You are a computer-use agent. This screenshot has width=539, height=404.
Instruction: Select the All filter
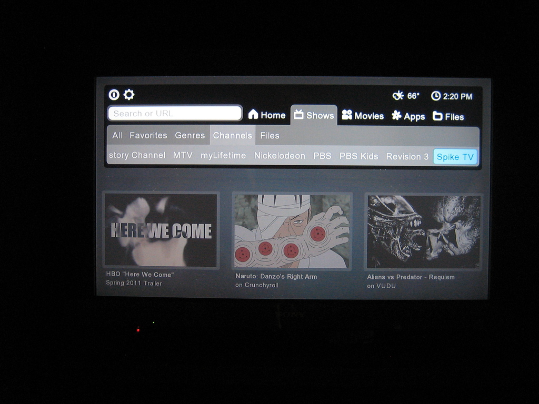117,135
